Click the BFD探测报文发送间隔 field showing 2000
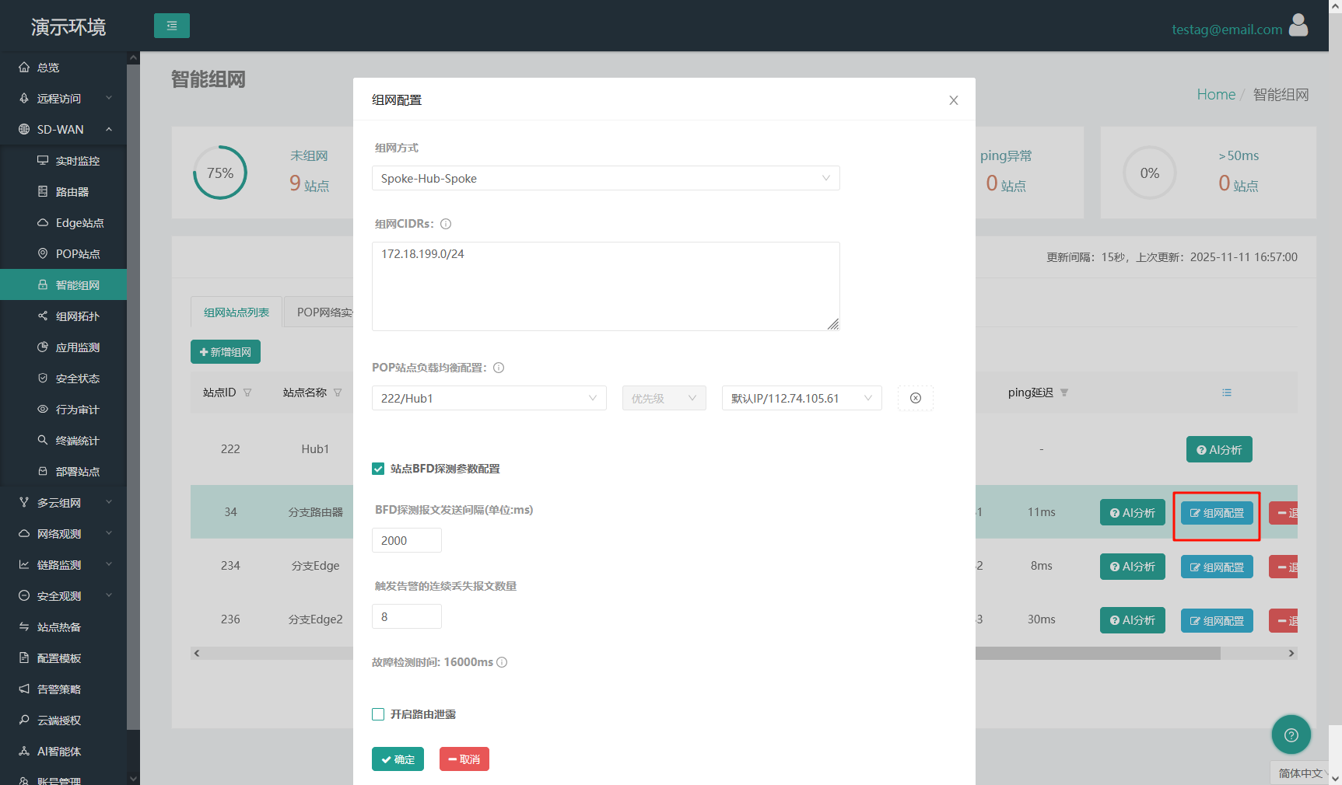The height and width of the screenshot is (785, 1342). [407, 540]
